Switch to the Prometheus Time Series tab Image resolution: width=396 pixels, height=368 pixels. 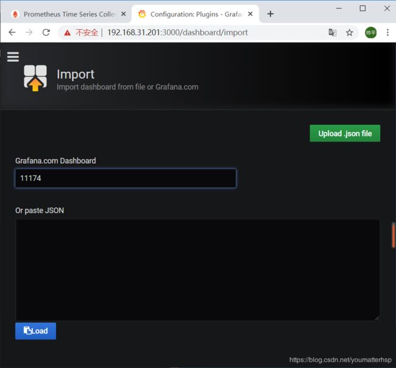pyautogui.click(x=67, y=14)
